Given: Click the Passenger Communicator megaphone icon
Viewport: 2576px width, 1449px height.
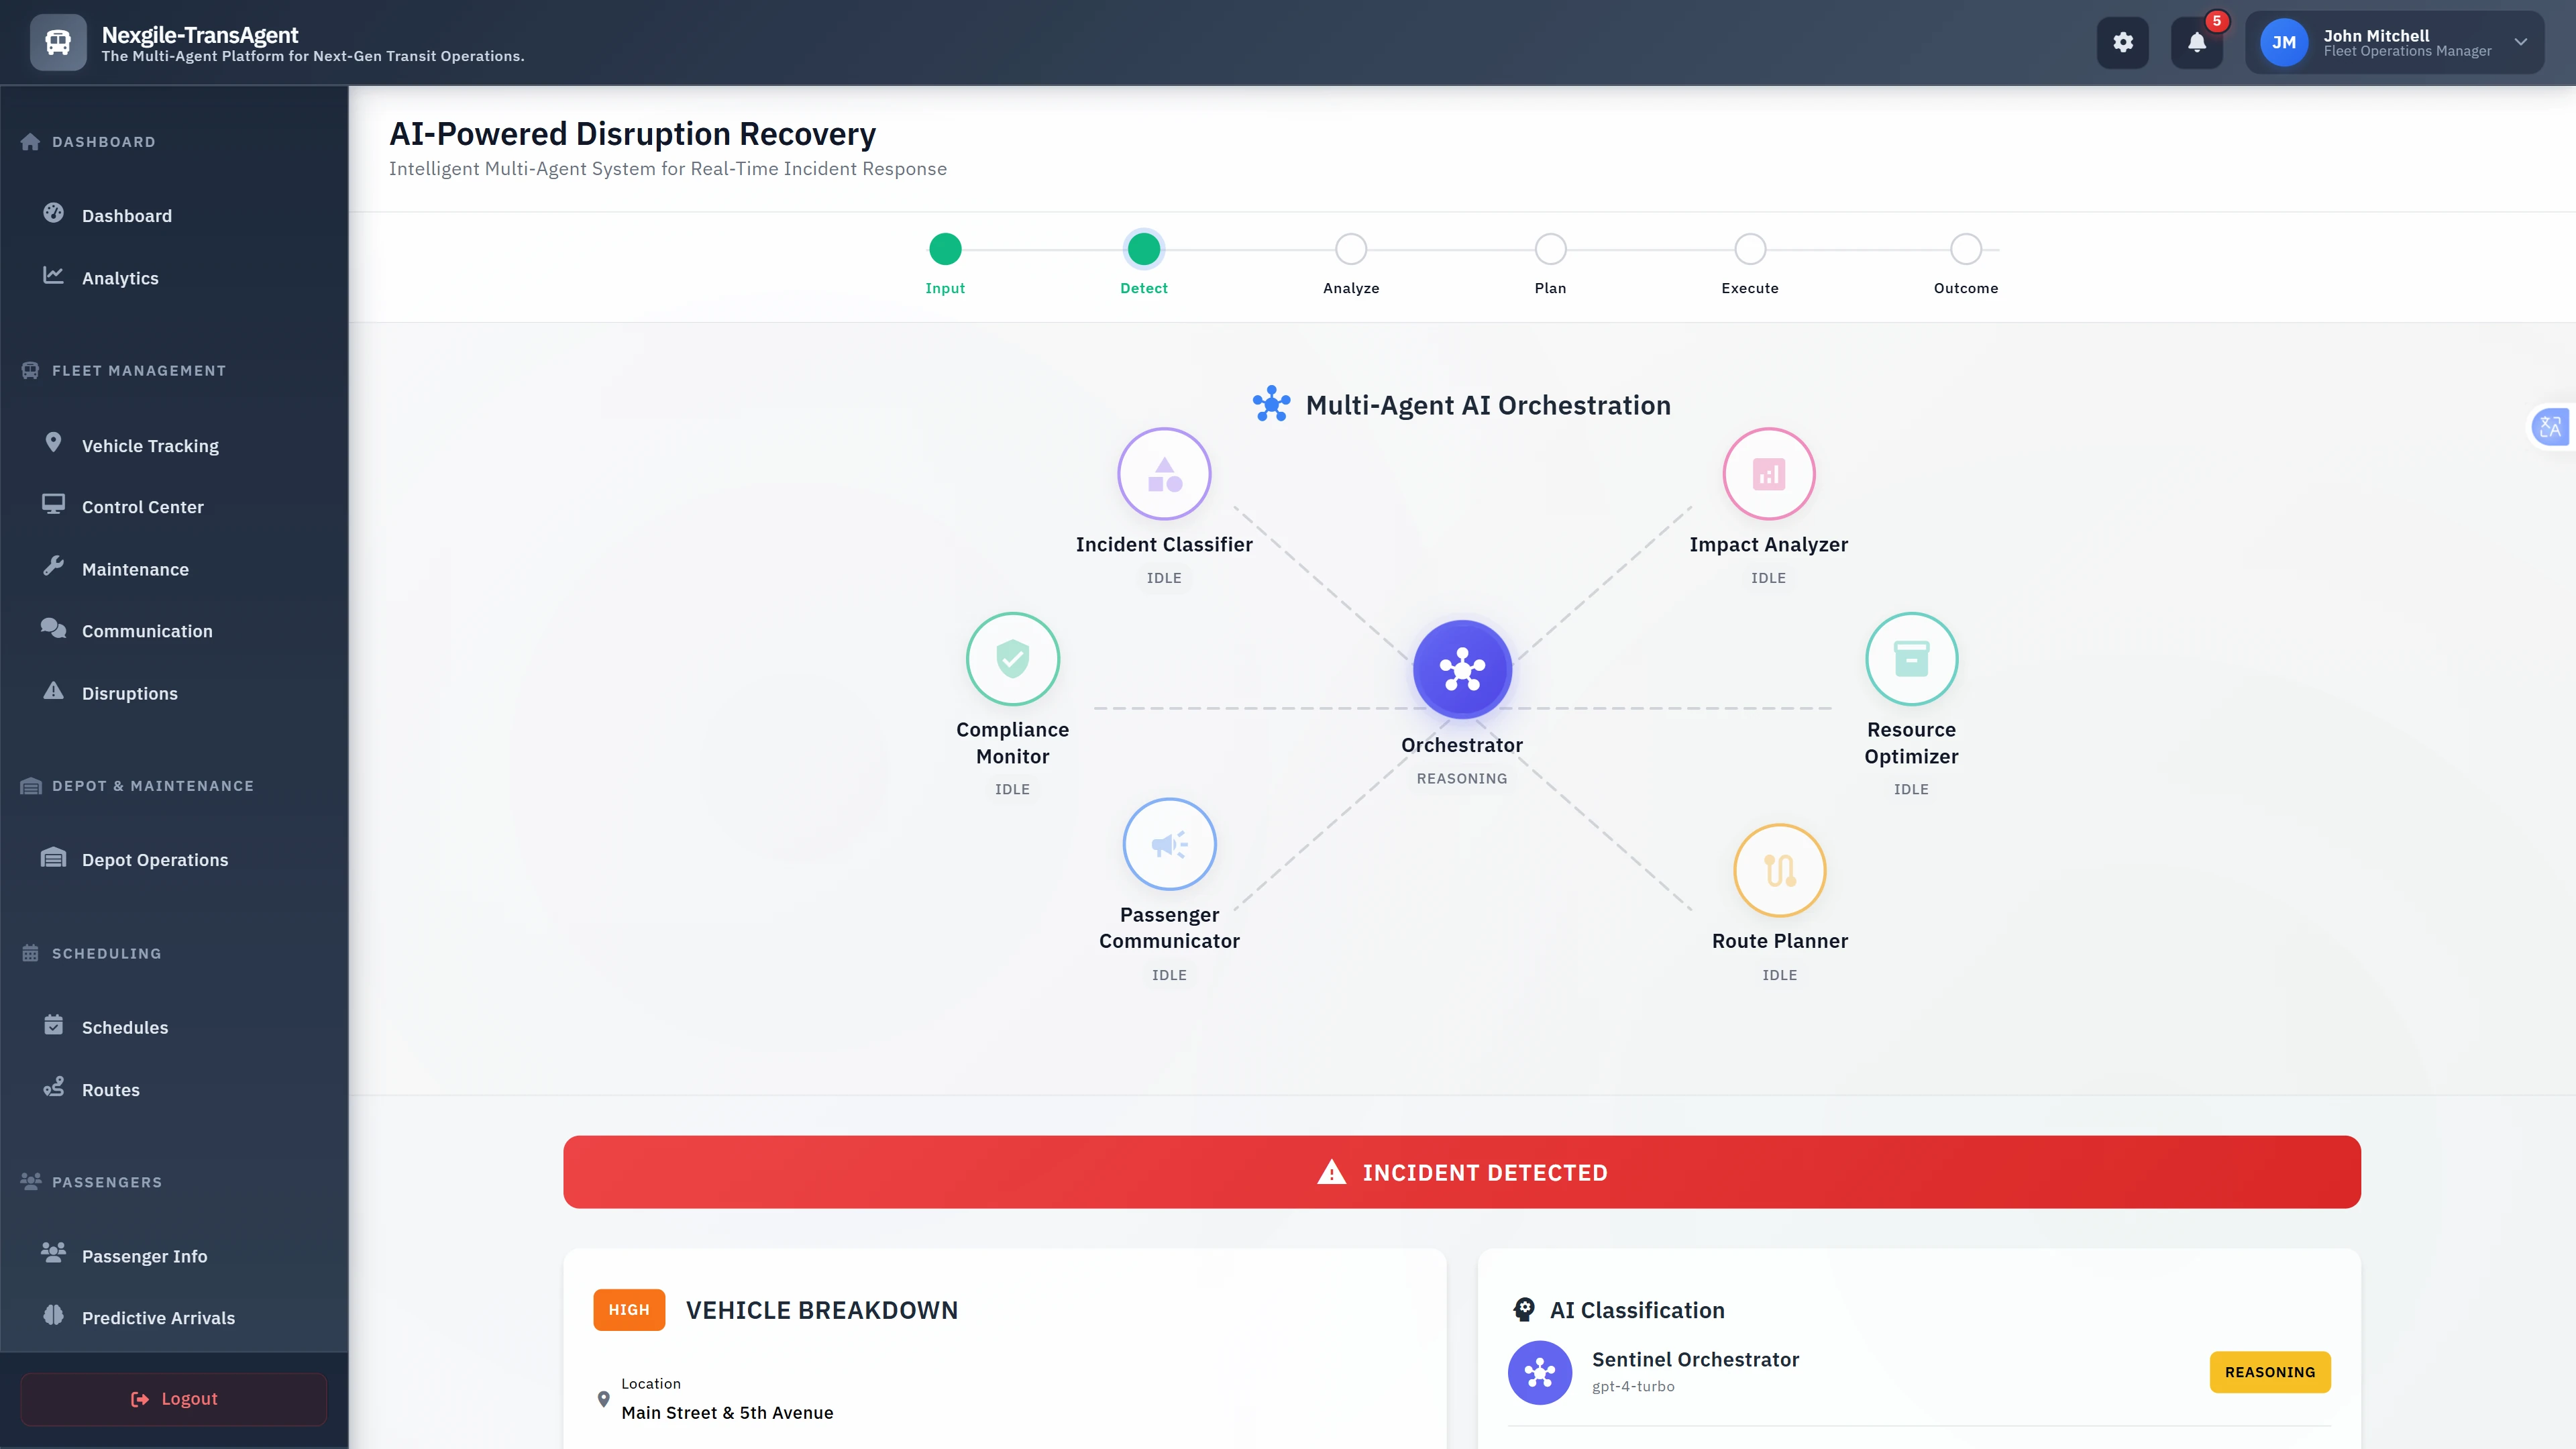Looking at the screenshot, I should pyautogui.click(x=1169, y=843).
